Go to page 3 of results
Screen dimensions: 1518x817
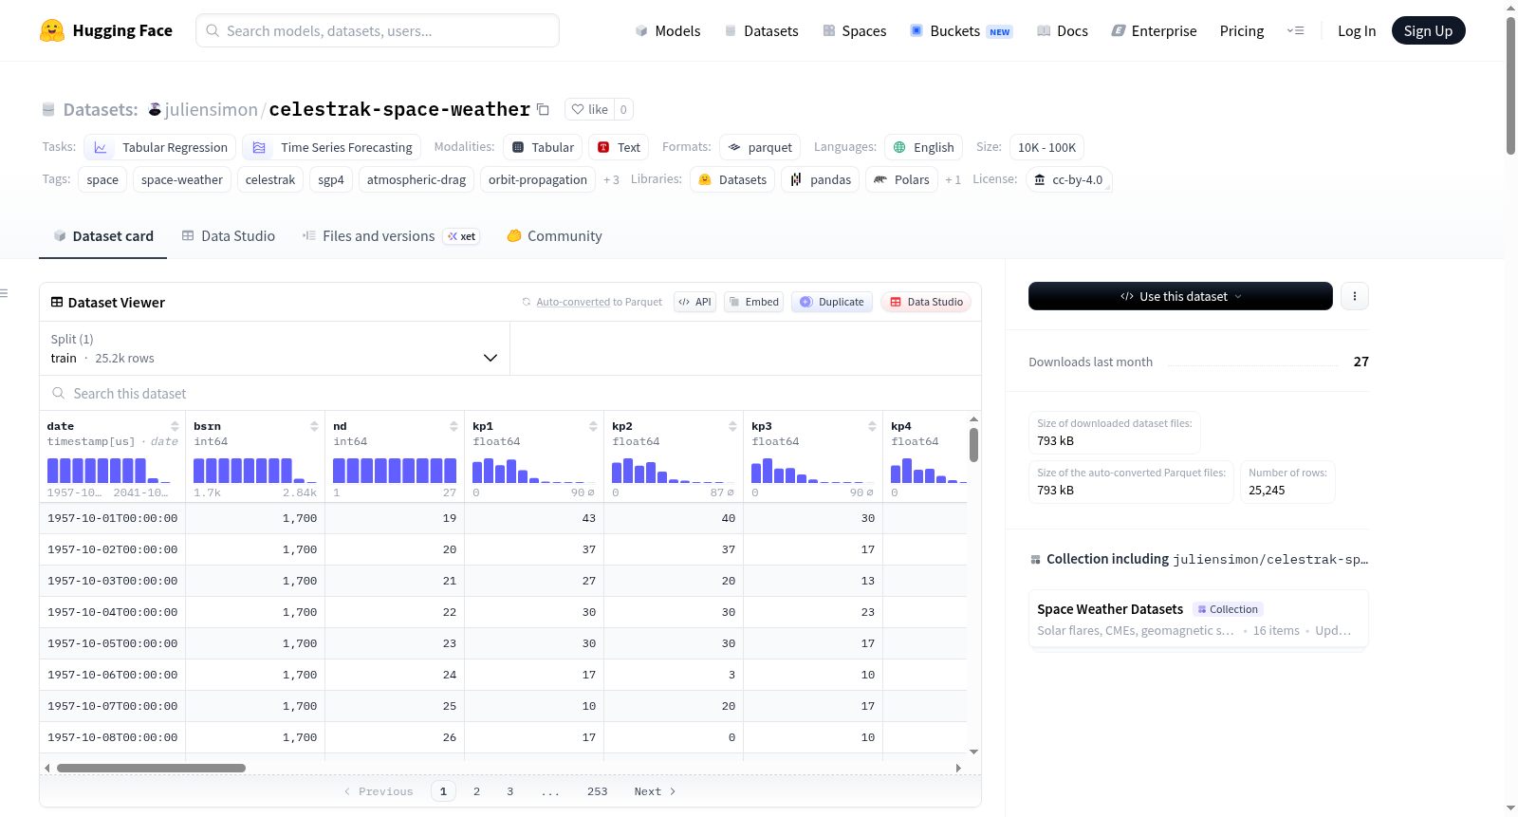point(509,791)
